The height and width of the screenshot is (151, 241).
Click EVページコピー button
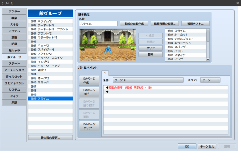pyautogui.click(x=89, y=92)
